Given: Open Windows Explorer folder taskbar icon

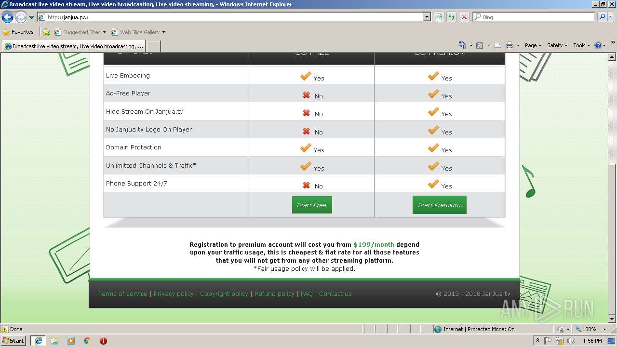Looking at the screenshot, I should [54, 341].
